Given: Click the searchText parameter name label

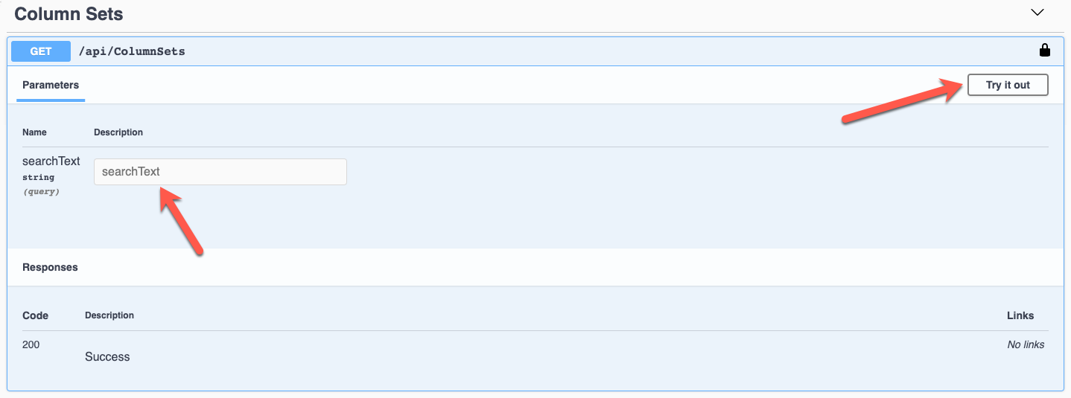Looking at the screenshot, I should (51, 161).
